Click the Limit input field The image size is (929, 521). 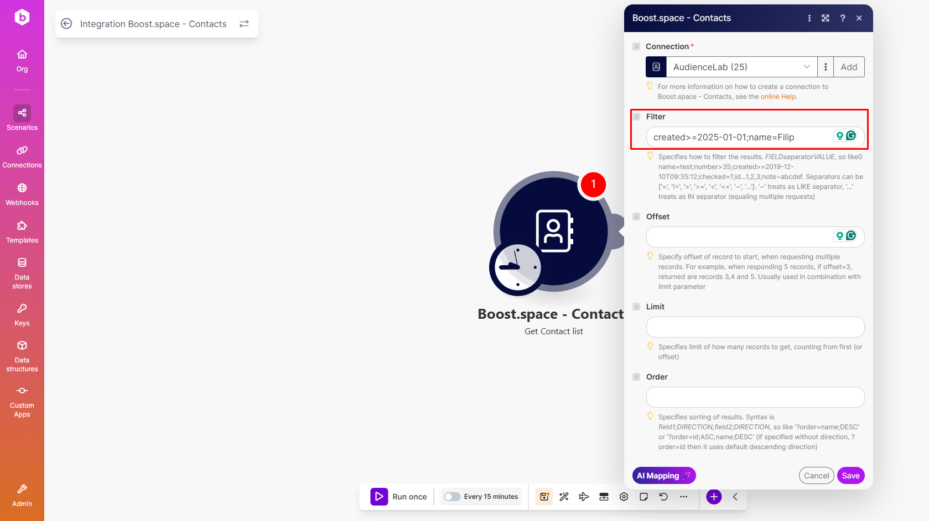(755, 327)
